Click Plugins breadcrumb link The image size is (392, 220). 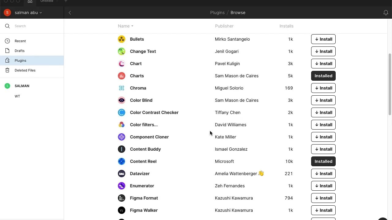click(x=217, y=13)
